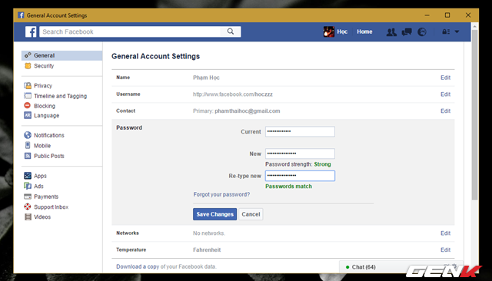Viewport: 492px width, 281px height.
Task: Go to Home in the header
Action: [x=364, y=31]
